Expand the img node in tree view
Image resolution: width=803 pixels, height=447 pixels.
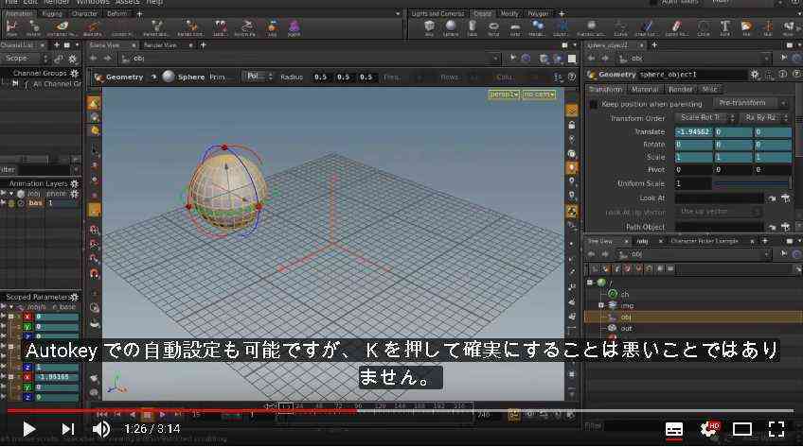coord(601,305)
